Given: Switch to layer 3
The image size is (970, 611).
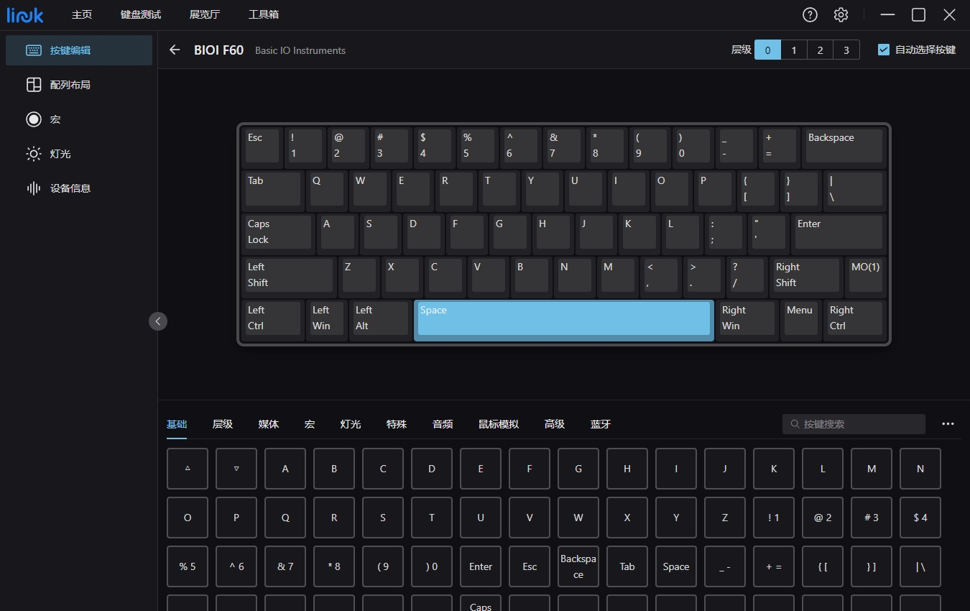Looking at the screenshot, I should (x=846, y=50).
